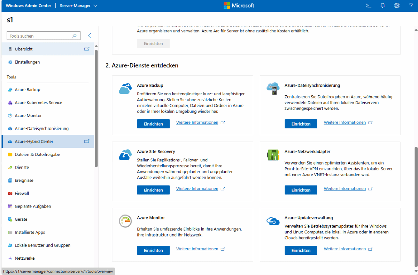Image resolution: width=418 pixels, height=275 pixels.
Task: Pop out Azure-Hybrid Center in new window
Action: (87, 141)
